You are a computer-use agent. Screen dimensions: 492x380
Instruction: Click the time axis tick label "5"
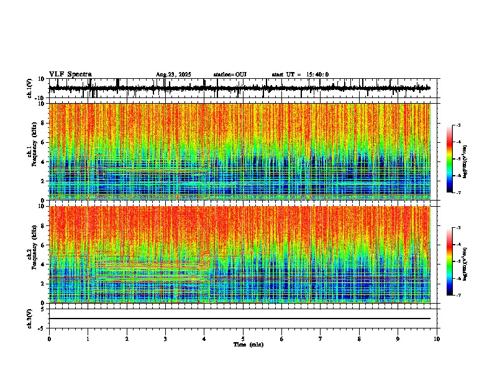243,339
